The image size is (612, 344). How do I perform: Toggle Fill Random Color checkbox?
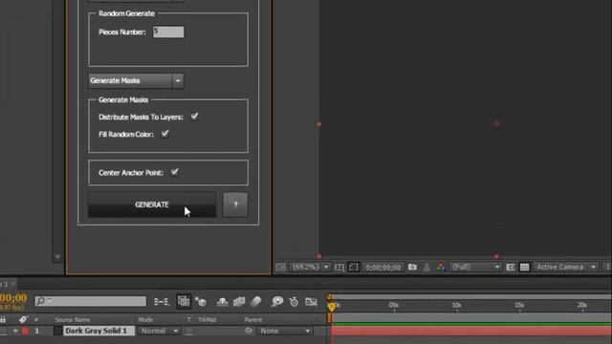tap(164, 134)
